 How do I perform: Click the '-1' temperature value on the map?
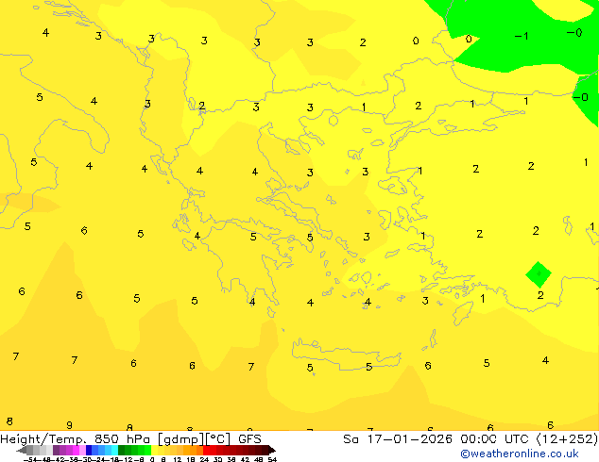point(522,36)
